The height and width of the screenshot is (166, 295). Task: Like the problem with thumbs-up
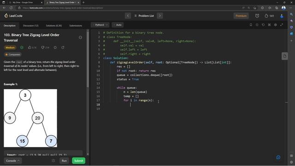click(32, 47)
